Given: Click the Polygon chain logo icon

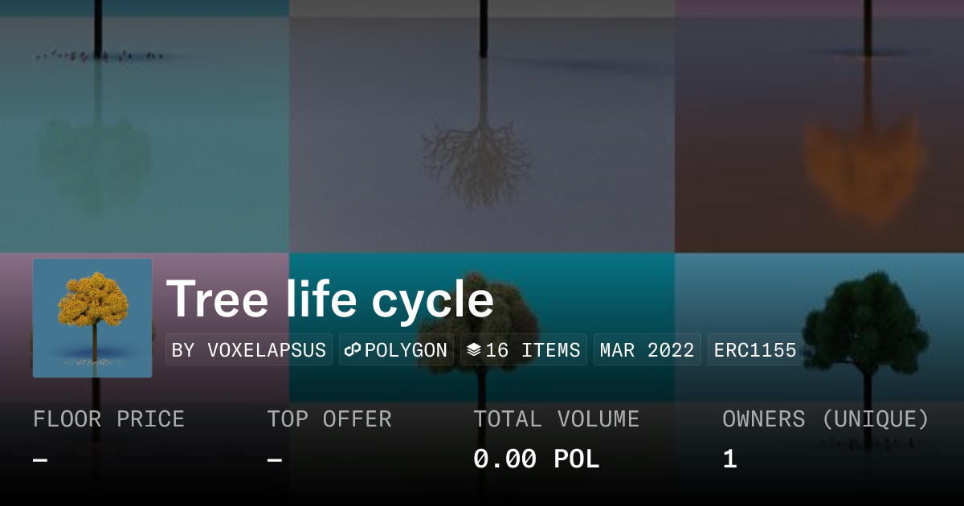Looking at the screenshot, I should 353,350.
